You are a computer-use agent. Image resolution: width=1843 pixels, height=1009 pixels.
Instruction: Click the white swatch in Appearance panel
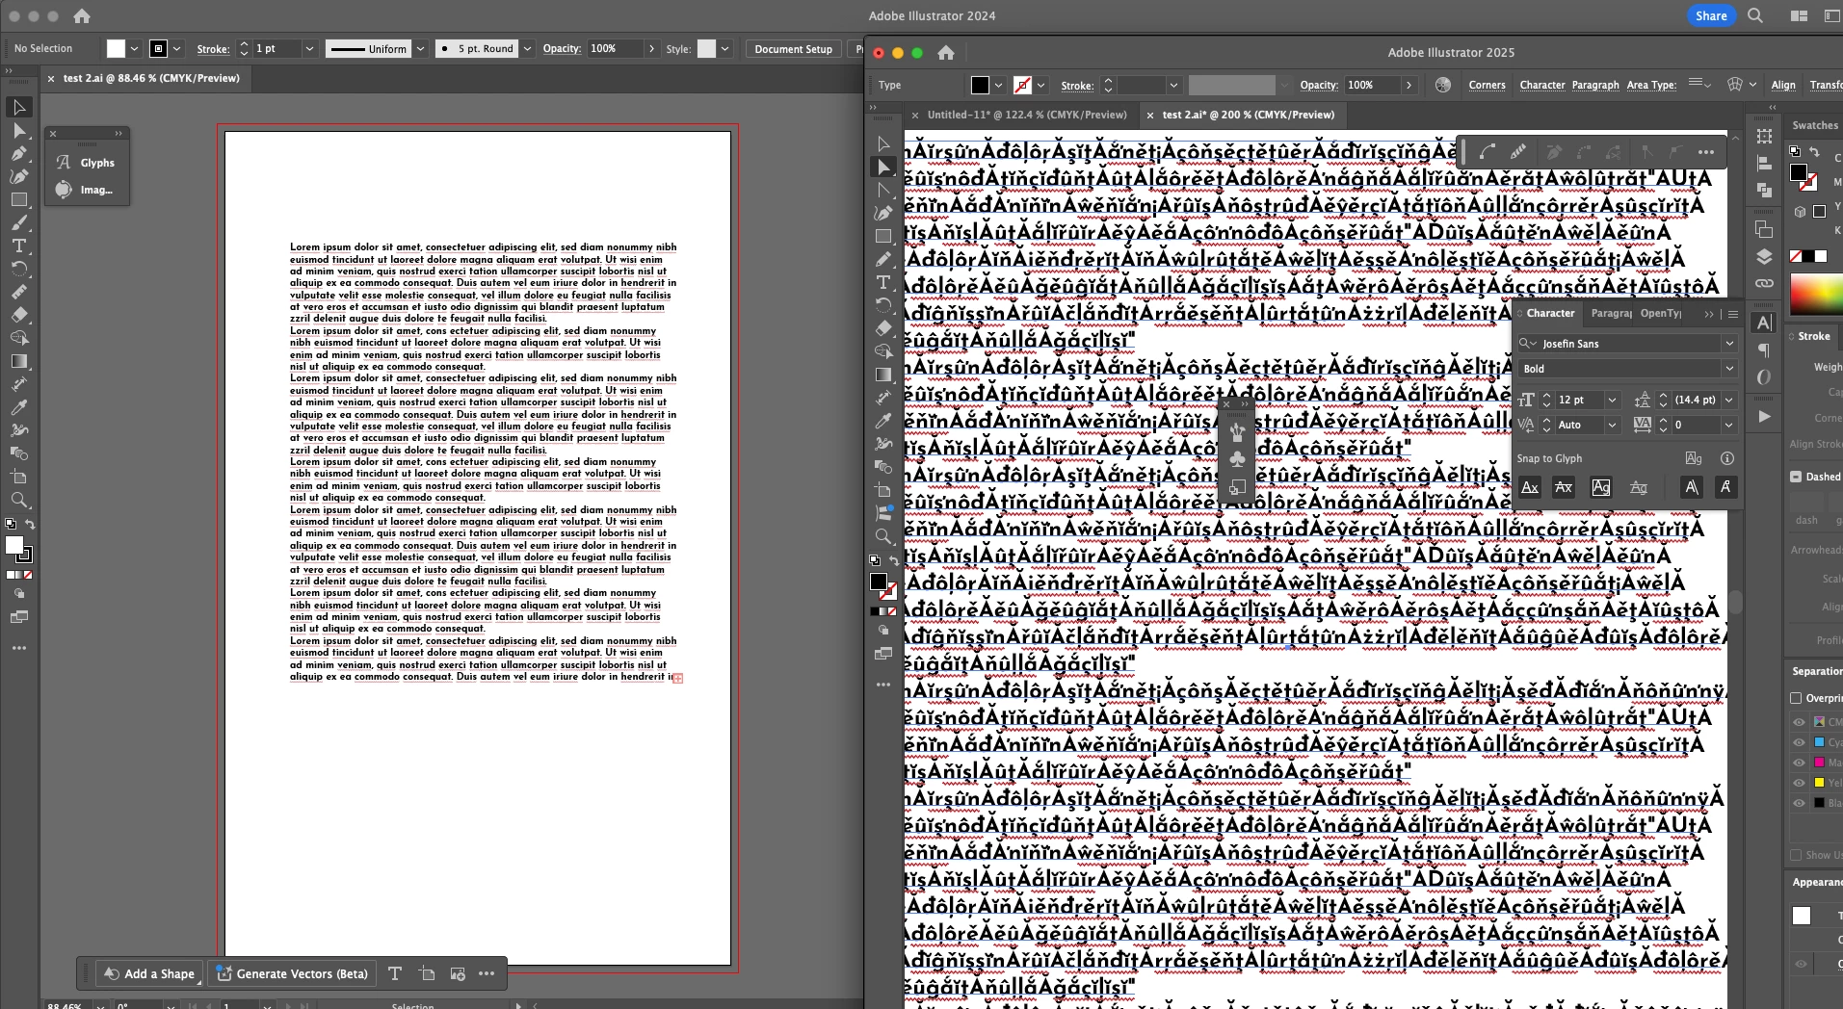pyautogui.click(x=1801, y=916)
